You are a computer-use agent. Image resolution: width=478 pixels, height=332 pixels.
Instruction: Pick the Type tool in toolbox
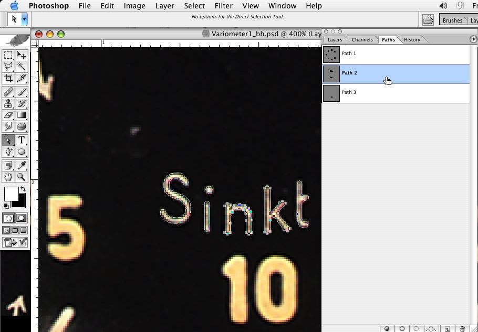22,140
